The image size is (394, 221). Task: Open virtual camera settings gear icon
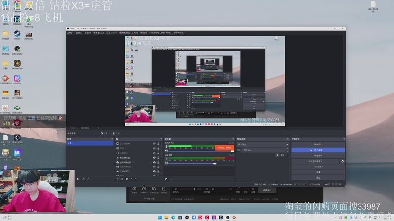tap(342, 161)
